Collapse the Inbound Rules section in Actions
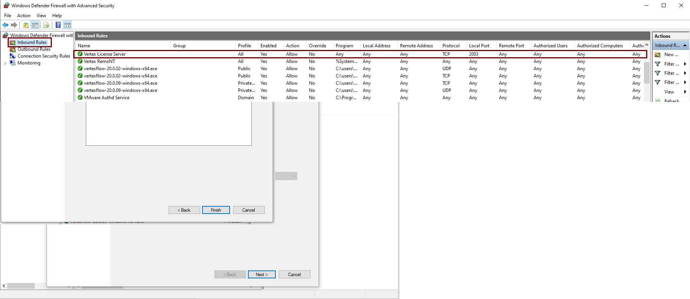 685,45
